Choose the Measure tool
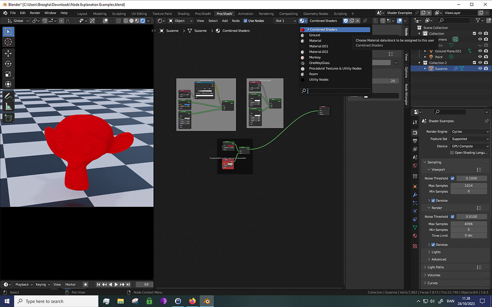Screen dimensions: 492x307 [x=8, y=106]
